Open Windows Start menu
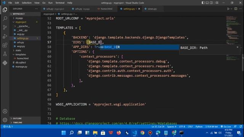Screen dimensions: 244x137 click(x=64, y=133)
